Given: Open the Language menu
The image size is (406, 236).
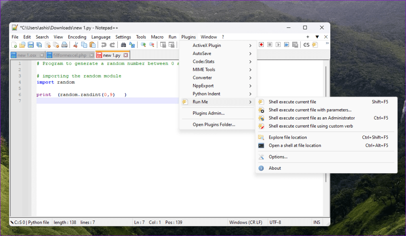Looking at the screenshot, I should point(101,37).
